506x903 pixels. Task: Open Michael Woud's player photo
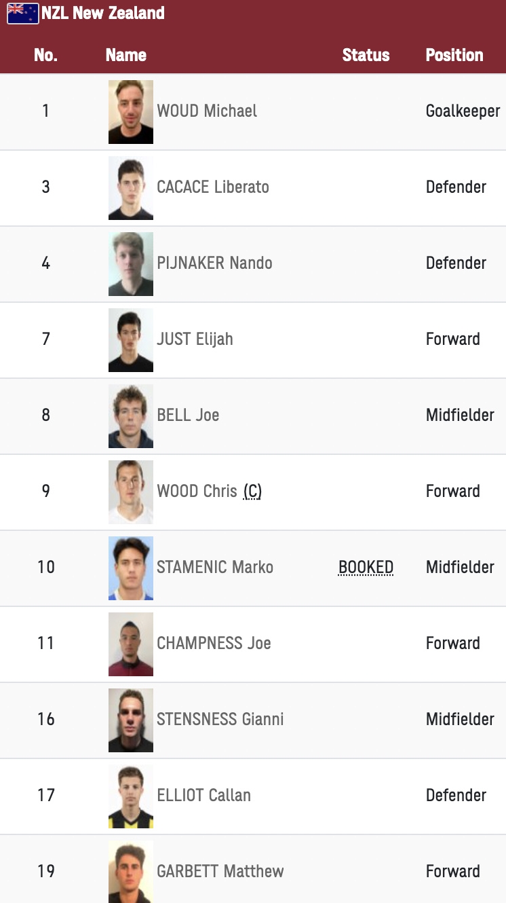pos(131,112)
